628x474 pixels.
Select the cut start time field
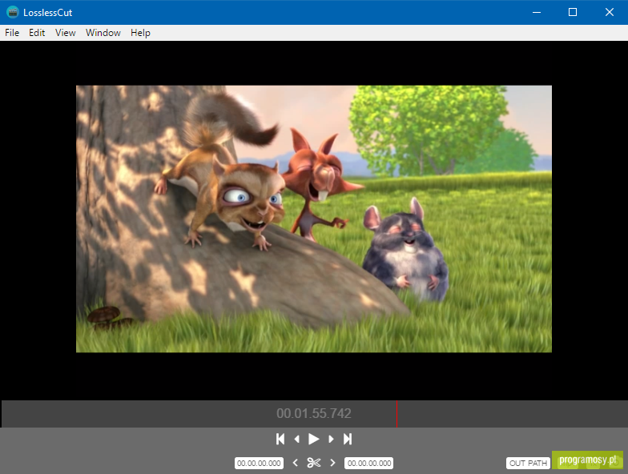tap(259, 463)
